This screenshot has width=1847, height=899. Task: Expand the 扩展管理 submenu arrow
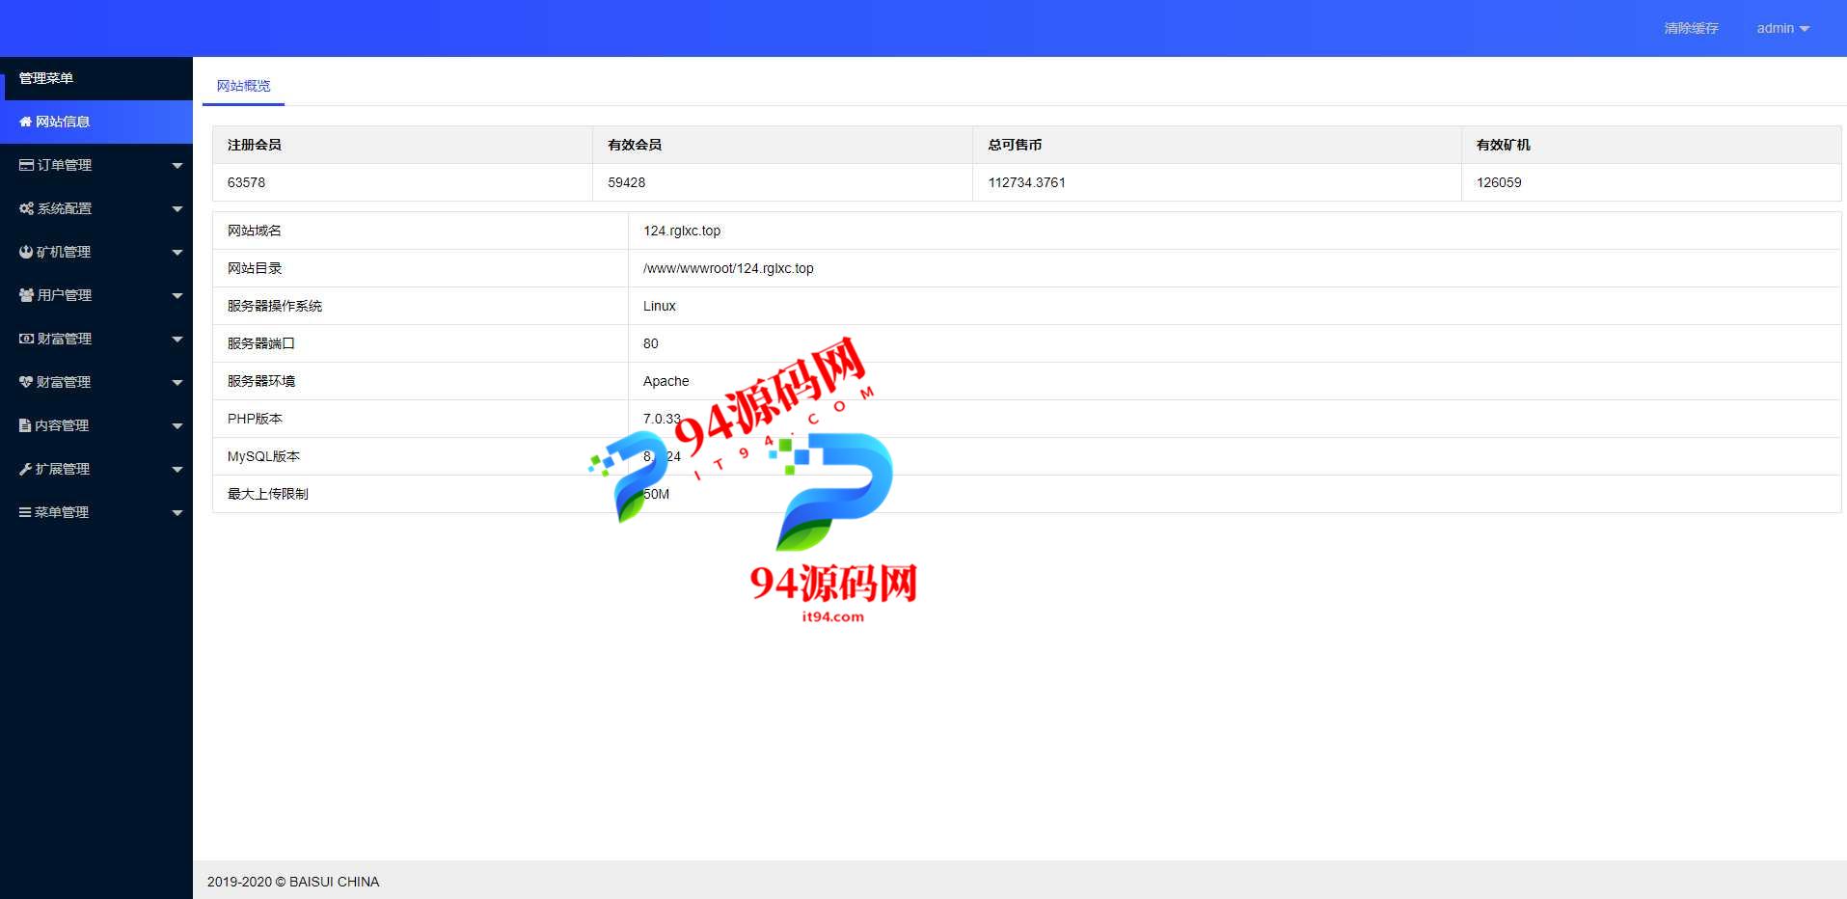(177, 470)
